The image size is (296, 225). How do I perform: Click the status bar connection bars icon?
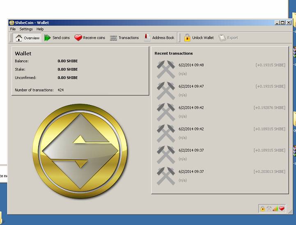coord(275,209)
